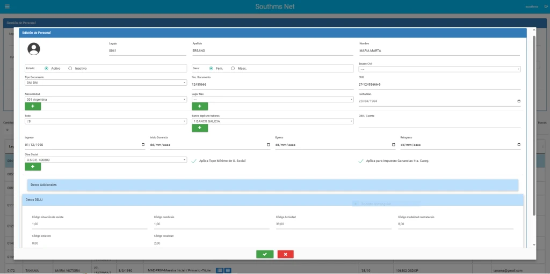Click the logout icon beside southms

(x=546, y=6)
